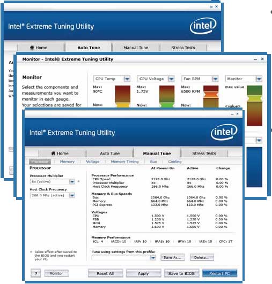Viewport: 272px width, 284px height.
Task: Click the tCL: 4 memory timing value
Action: click(x=98, y=241)
